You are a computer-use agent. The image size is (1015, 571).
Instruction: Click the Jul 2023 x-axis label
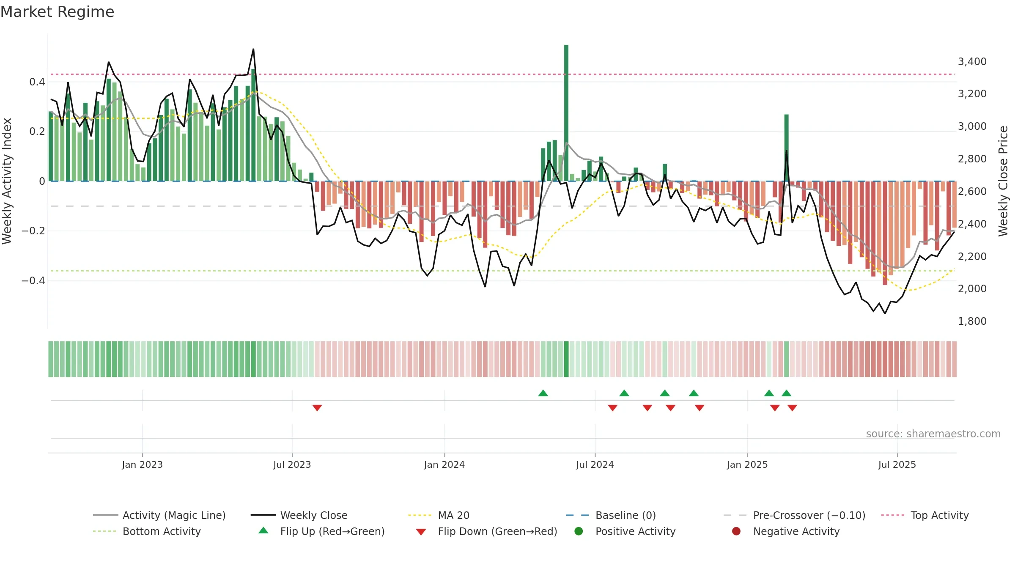pyautogui.click(x=292, y=464)
